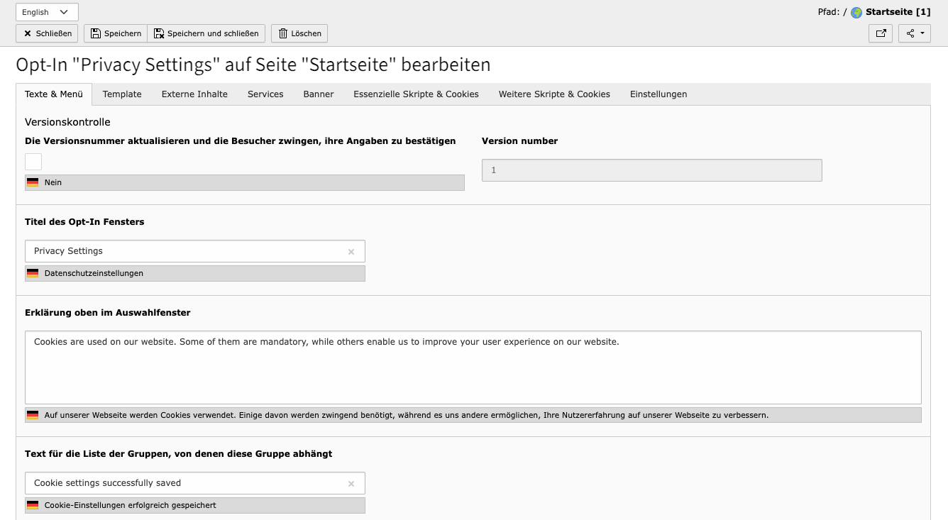This screenshot has height=520, width=948.
Task: Click the 'Speichern und schließen' button
Action: [x=206, y=33]
